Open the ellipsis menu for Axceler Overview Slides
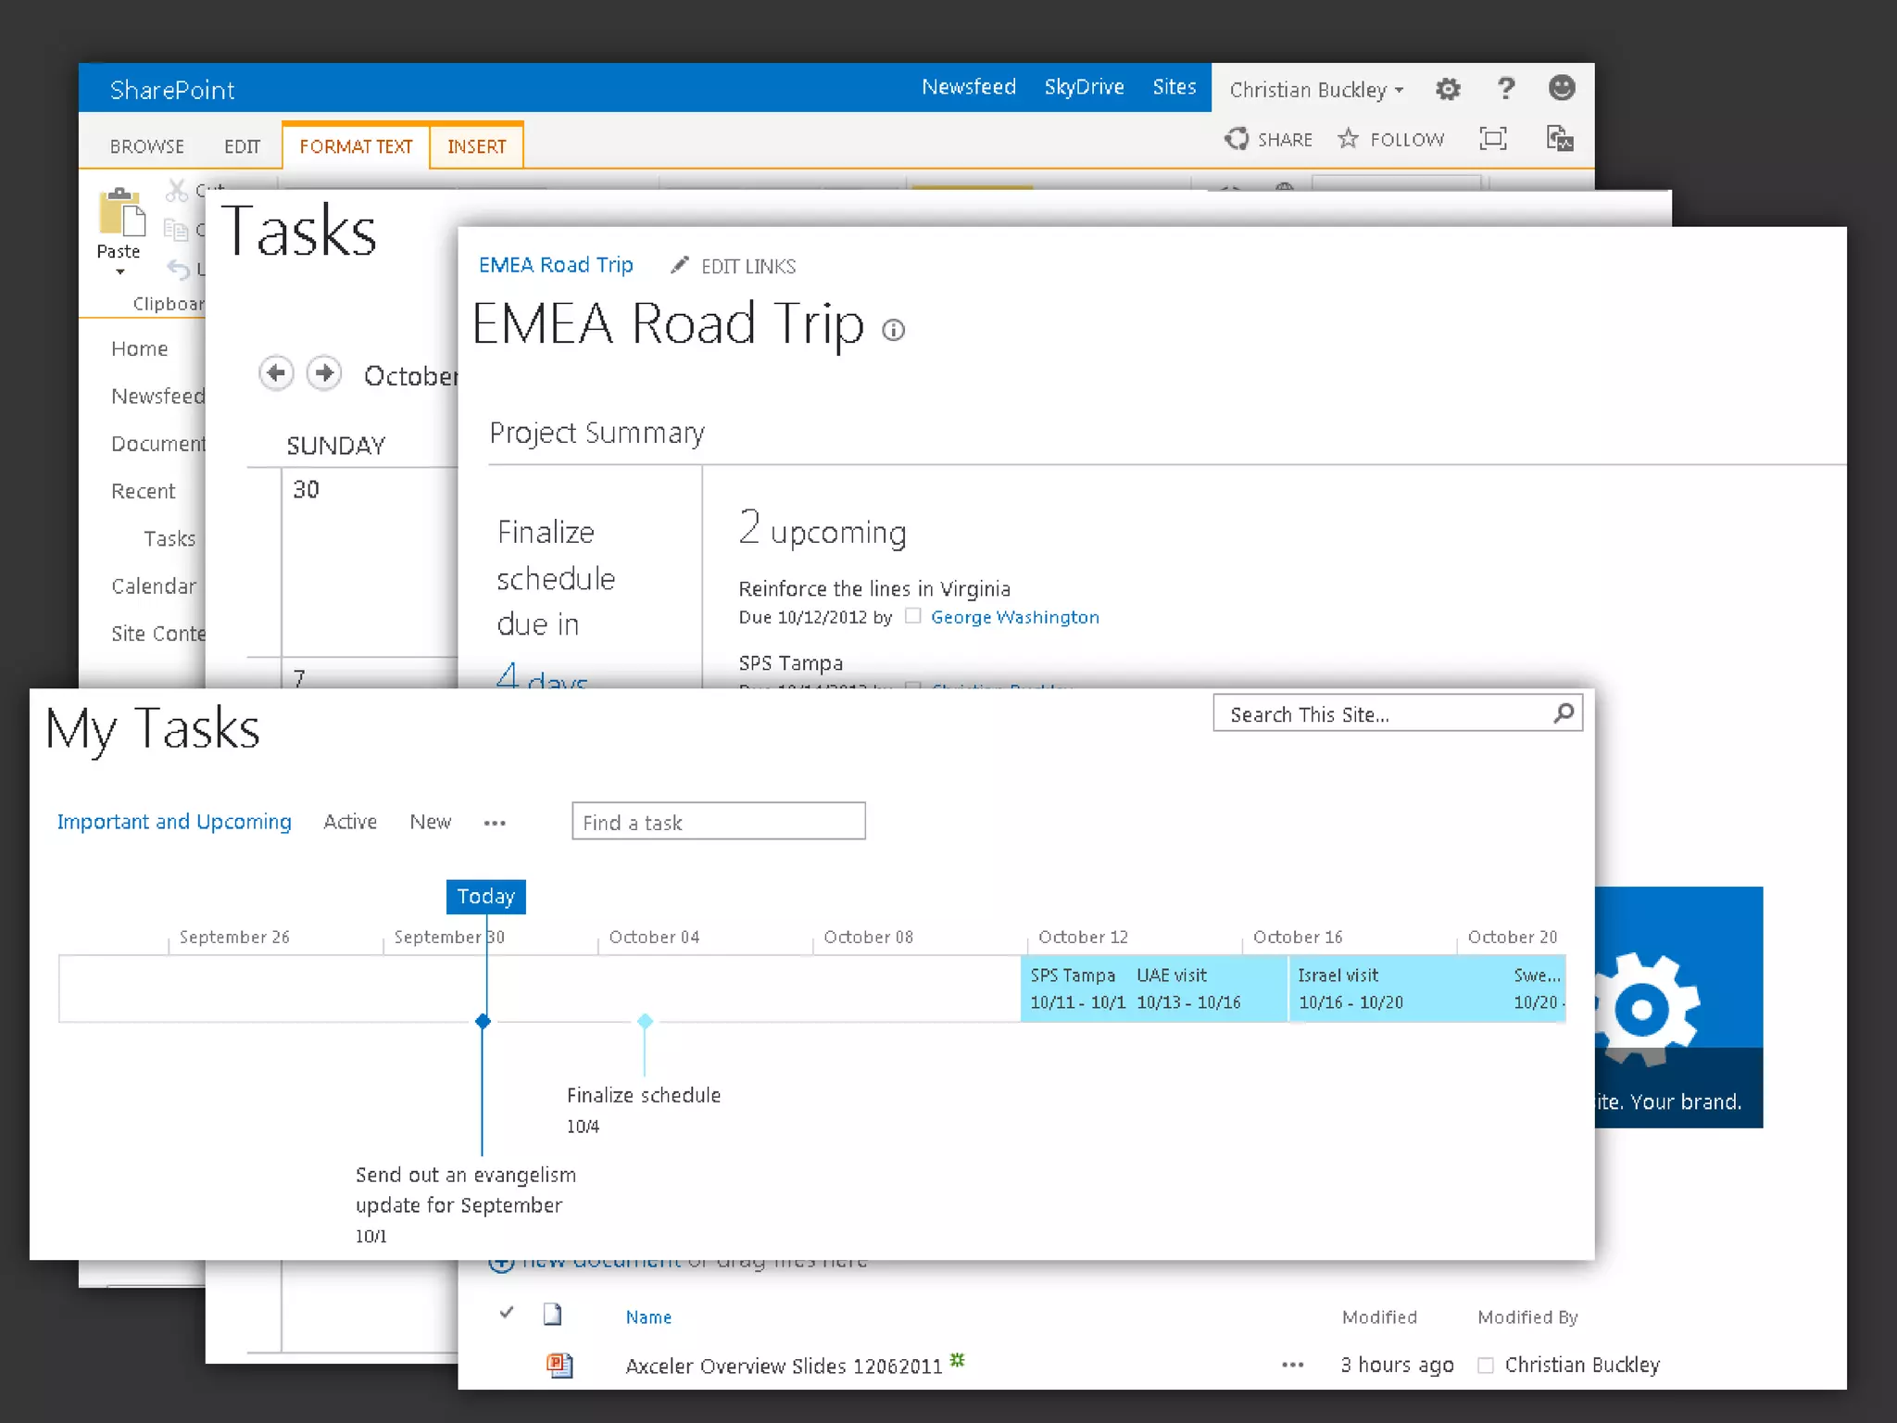Screen dimensions: 1897x1423 click(1293, 1365)
